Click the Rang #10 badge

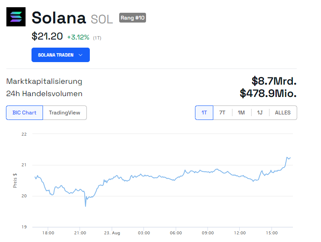point(132,18)
